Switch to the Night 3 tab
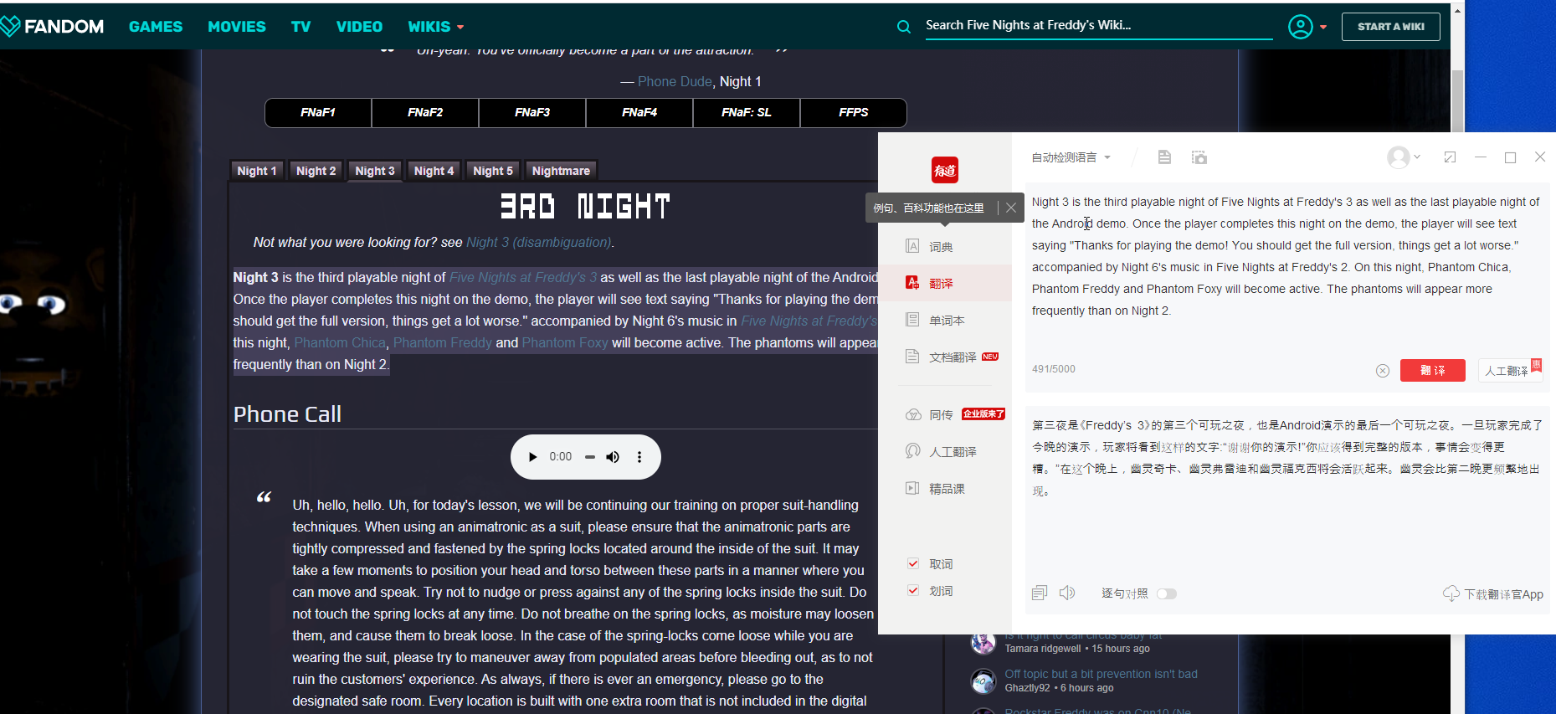 375,171
